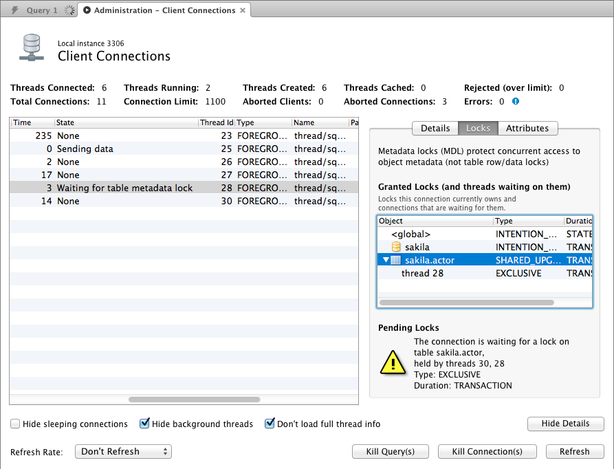The height and width of the screenshot is (469, 614).
Task: Toggle Don't load full thread info
Action: (x=270, y=424)
